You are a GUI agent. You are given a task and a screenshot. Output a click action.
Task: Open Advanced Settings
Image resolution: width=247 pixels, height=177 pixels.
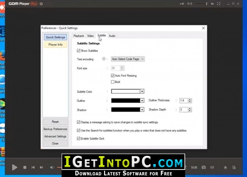click(55, 136)
